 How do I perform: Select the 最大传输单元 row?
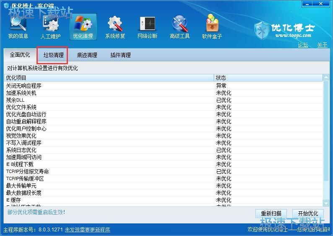click(x=163, y=186)
